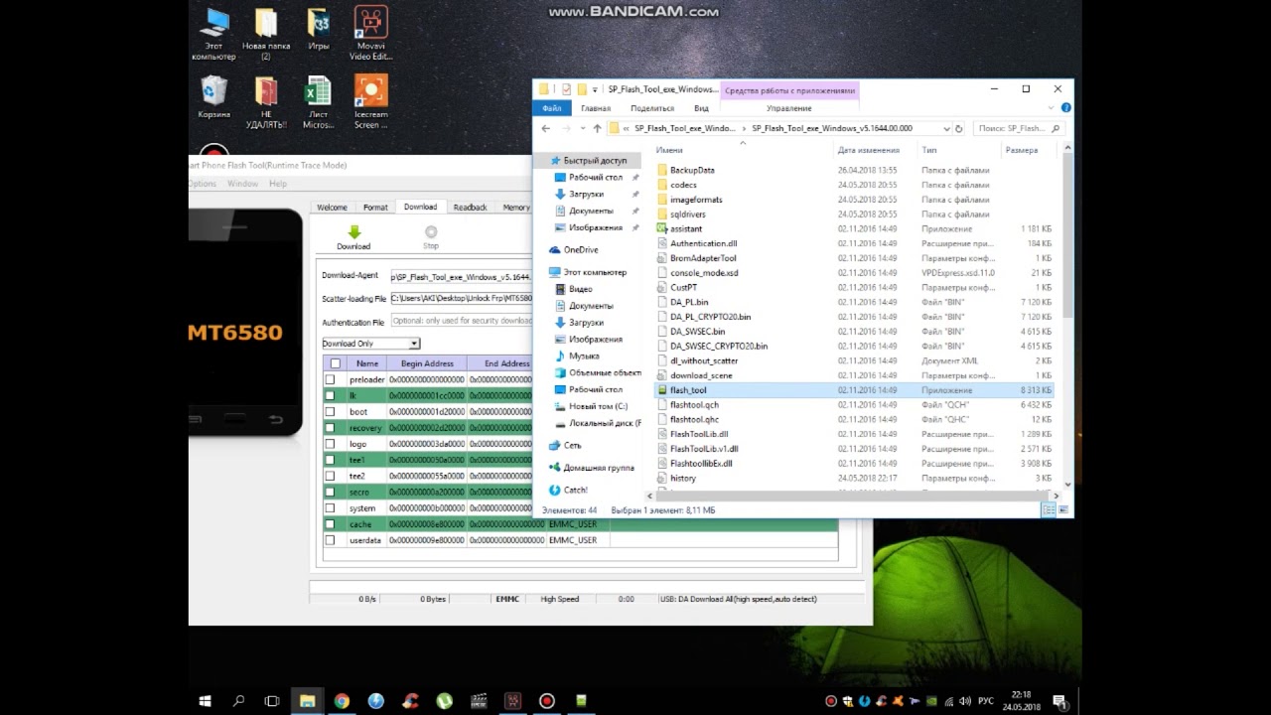Image resolution: width=1271 pixels, height=715 pixels.
Task: Open the Download Only mode dropdown
Action: [x=370, y=344]
